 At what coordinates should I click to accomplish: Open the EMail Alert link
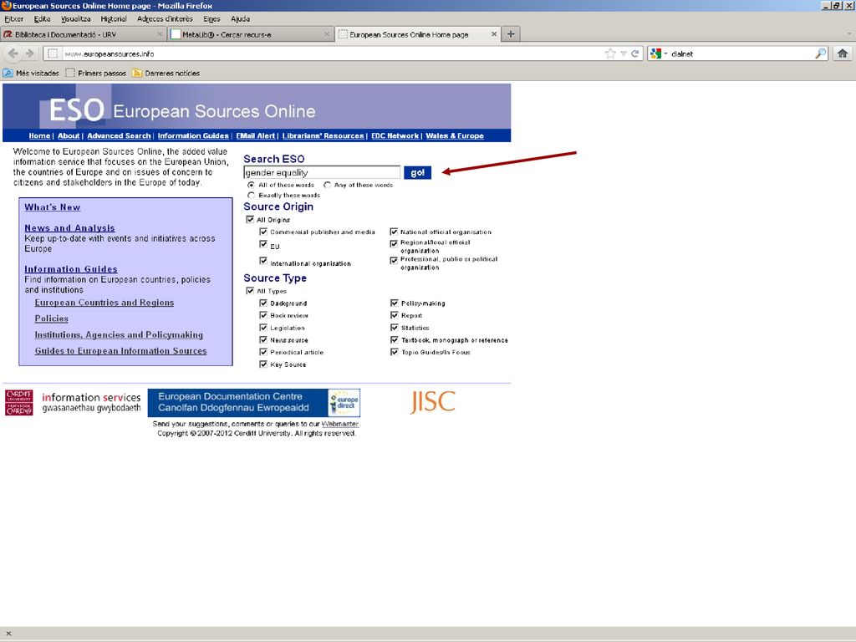click(x=256, y=136)
